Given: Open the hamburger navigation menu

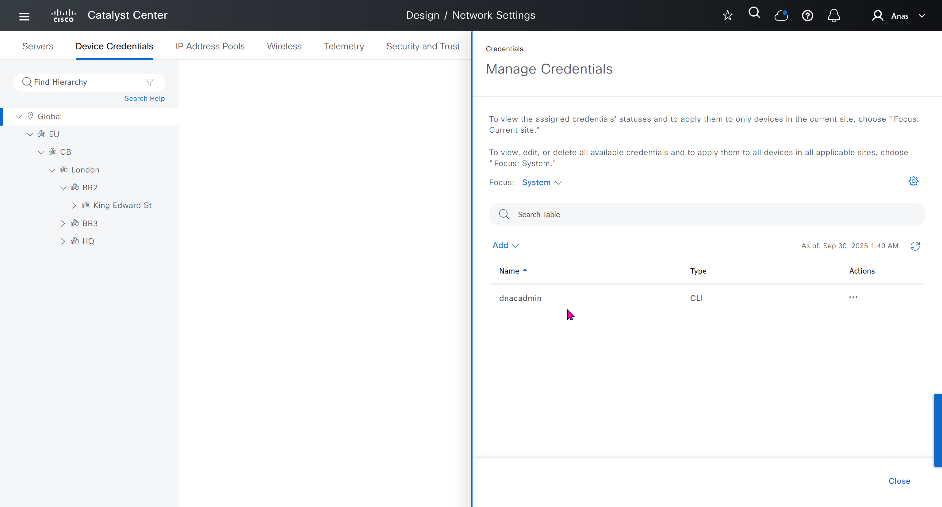Looking at the screenshot, I should pos(24,16).
